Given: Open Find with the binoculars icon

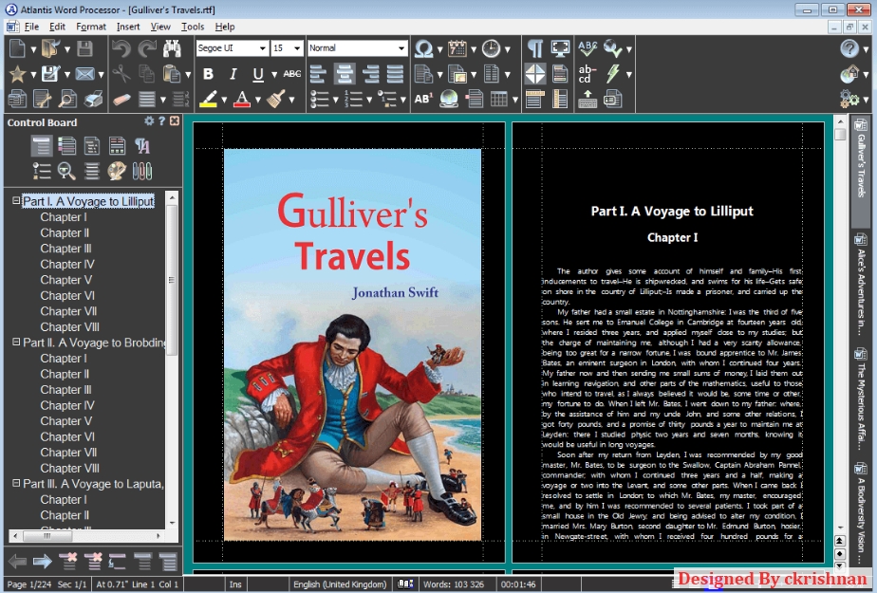Looking at the screenshot, I should (x=173, y=48).
